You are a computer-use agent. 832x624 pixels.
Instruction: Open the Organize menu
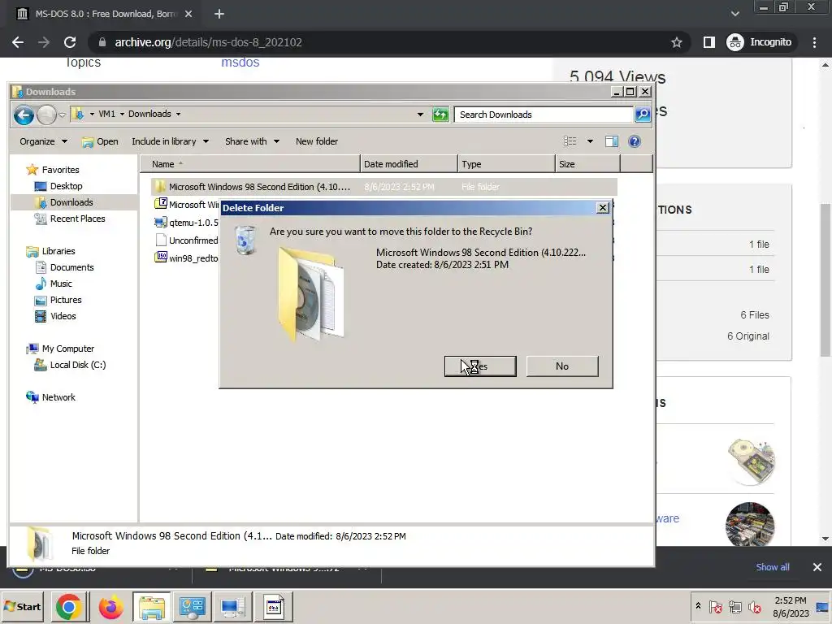44,141
